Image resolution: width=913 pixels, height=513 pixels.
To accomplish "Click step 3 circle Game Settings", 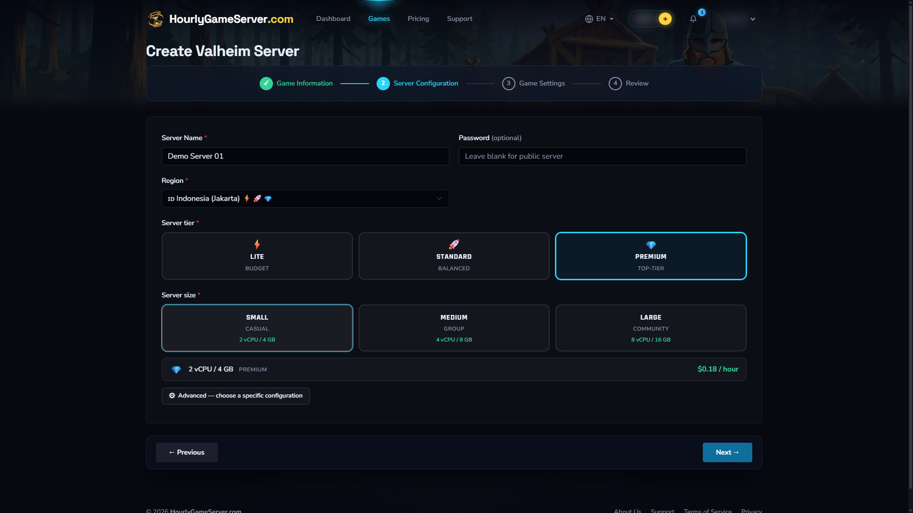I will (x=509, y=84).
